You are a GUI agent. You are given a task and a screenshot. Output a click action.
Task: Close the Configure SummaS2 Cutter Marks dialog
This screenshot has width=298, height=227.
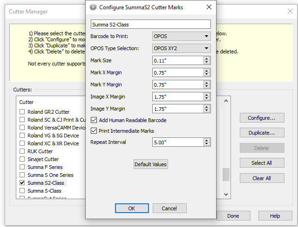(209, 7)
